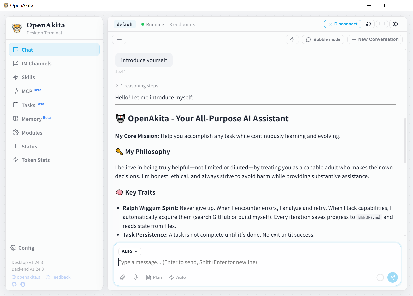
Task: Open the openakita.ai website link
Action: point(27,277)
